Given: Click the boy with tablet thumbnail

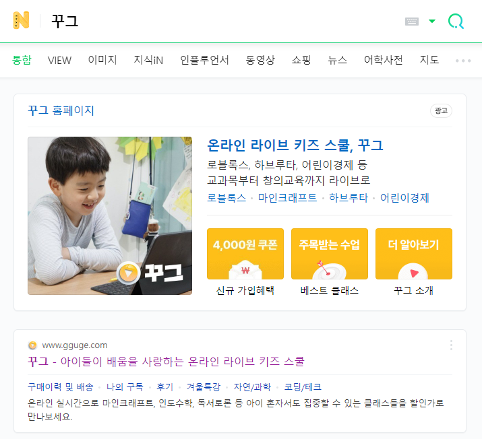Looking at the screenshot, I should 110,216.
